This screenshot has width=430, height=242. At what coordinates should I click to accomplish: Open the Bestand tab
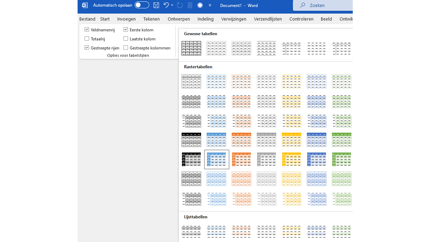click(87, 19)
